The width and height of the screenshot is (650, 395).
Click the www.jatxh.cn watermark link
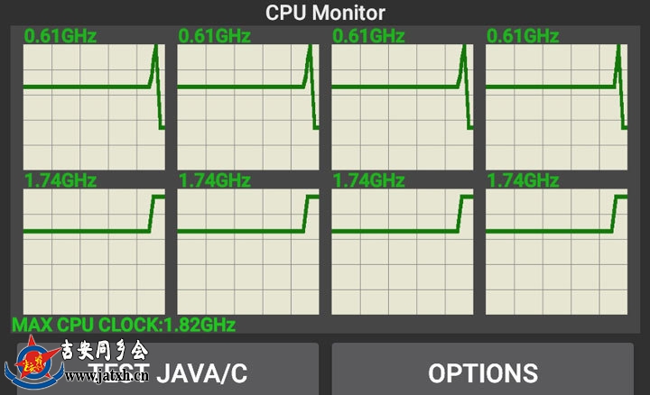(x=107, y=376)
